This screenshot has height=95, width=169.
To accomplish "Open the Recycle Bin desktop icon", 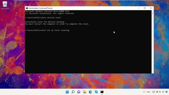I will click(x=5, y=5).
